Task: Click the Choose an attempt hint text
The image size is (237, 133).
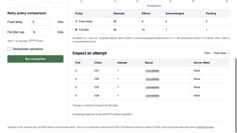Action: (95, 105)
